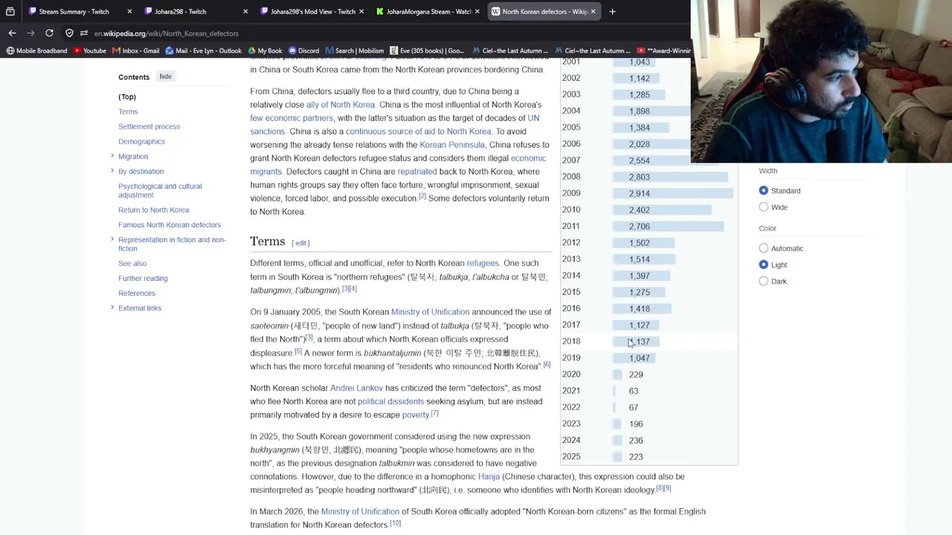Select Dark color option
The height and width of the screenshot is (535, 952).
point(763,281)
